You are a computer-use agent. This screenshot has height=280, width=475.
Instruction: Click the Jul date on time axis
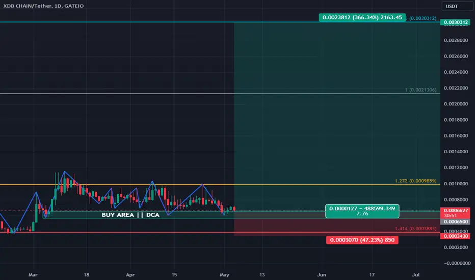click(416, 275)
